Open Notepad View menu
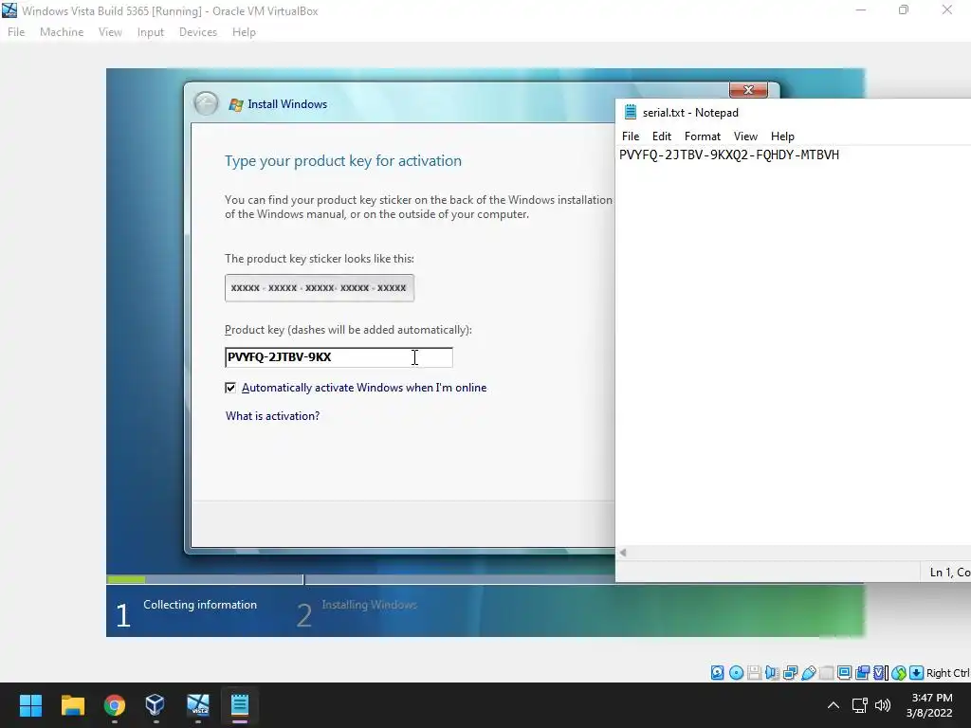Screen dimensions: 971x728 [x=745, y=136]
